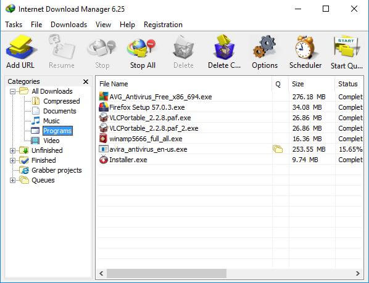Click the Grabber projects icon
Image resolution: width=369 pixels, height=283 pixels.
24,170
